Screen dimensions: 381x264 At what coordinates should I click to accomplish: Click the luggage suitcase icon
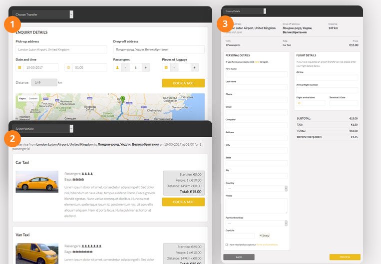coord(166,67)
